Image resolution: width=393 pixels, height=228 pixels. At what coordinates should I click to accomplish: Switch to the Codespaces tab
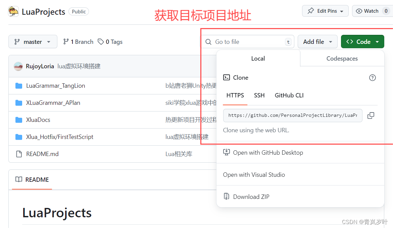tap(342, 59)
